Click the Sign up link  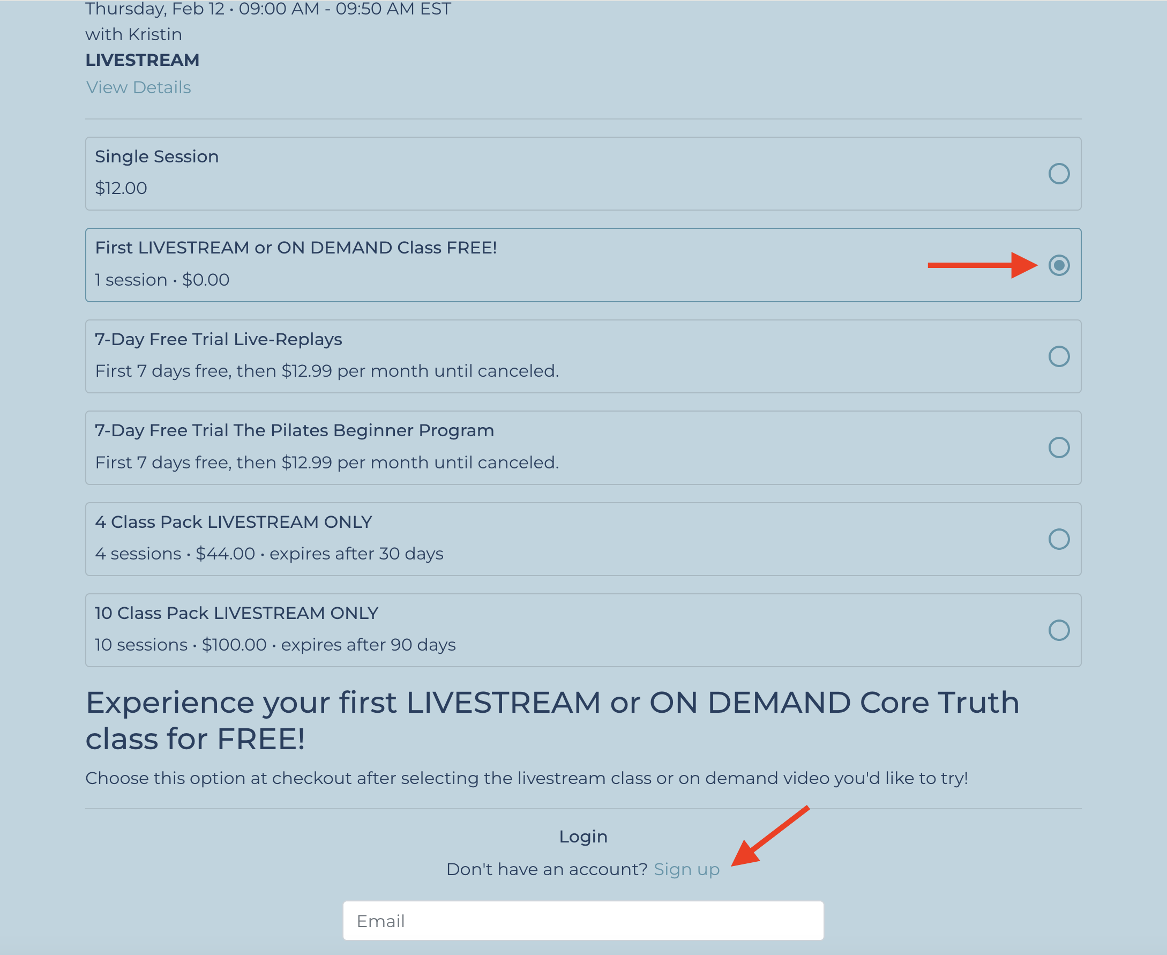pos(686,869)
